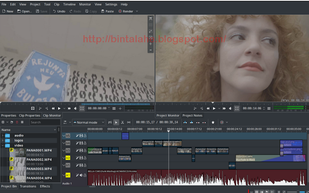Click project monitor volume speaker icon
Image resolution: width=309 pixels, height=193 pixels.
click(x=230, y=108)
